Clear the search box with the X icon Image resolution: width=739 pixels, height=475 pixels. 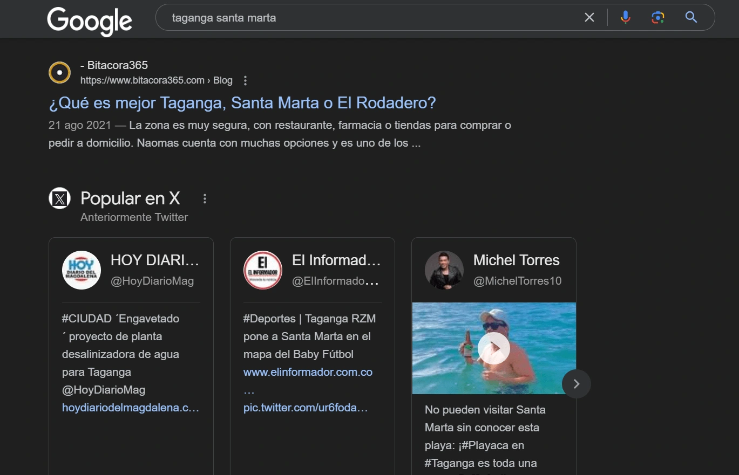pos(589,18)
